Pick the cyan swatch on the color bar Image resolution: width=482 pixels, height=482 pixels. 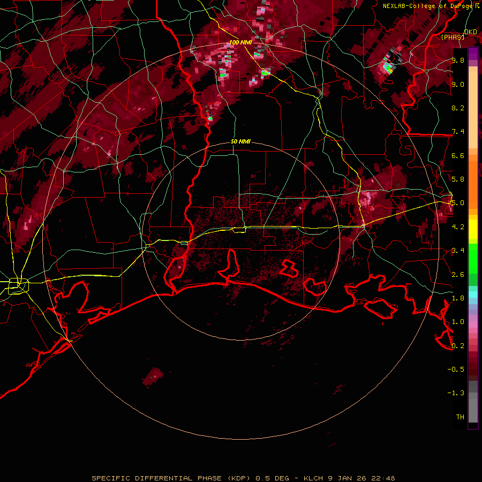(x=473, y=295)
